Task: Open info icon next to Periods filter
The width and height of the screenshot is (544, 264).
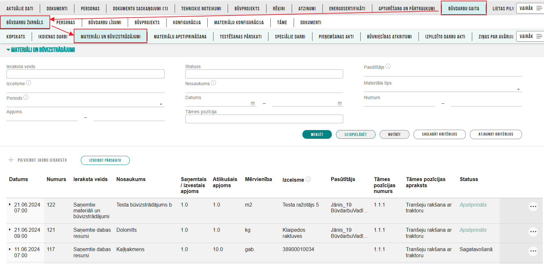Action: point(26,97)
